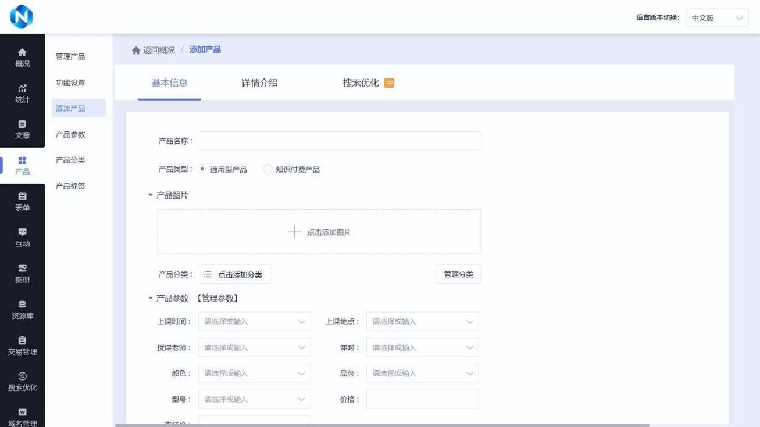Choose 知识付费产品 as product type
760x427 pixels.
click(x=267, y=169)
